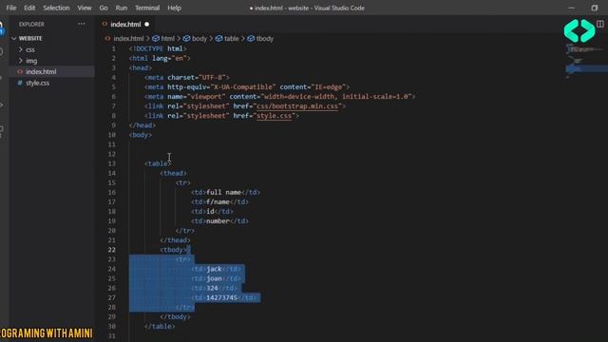
Task: Click the closing tbody tag
Action: coord(175,316)
